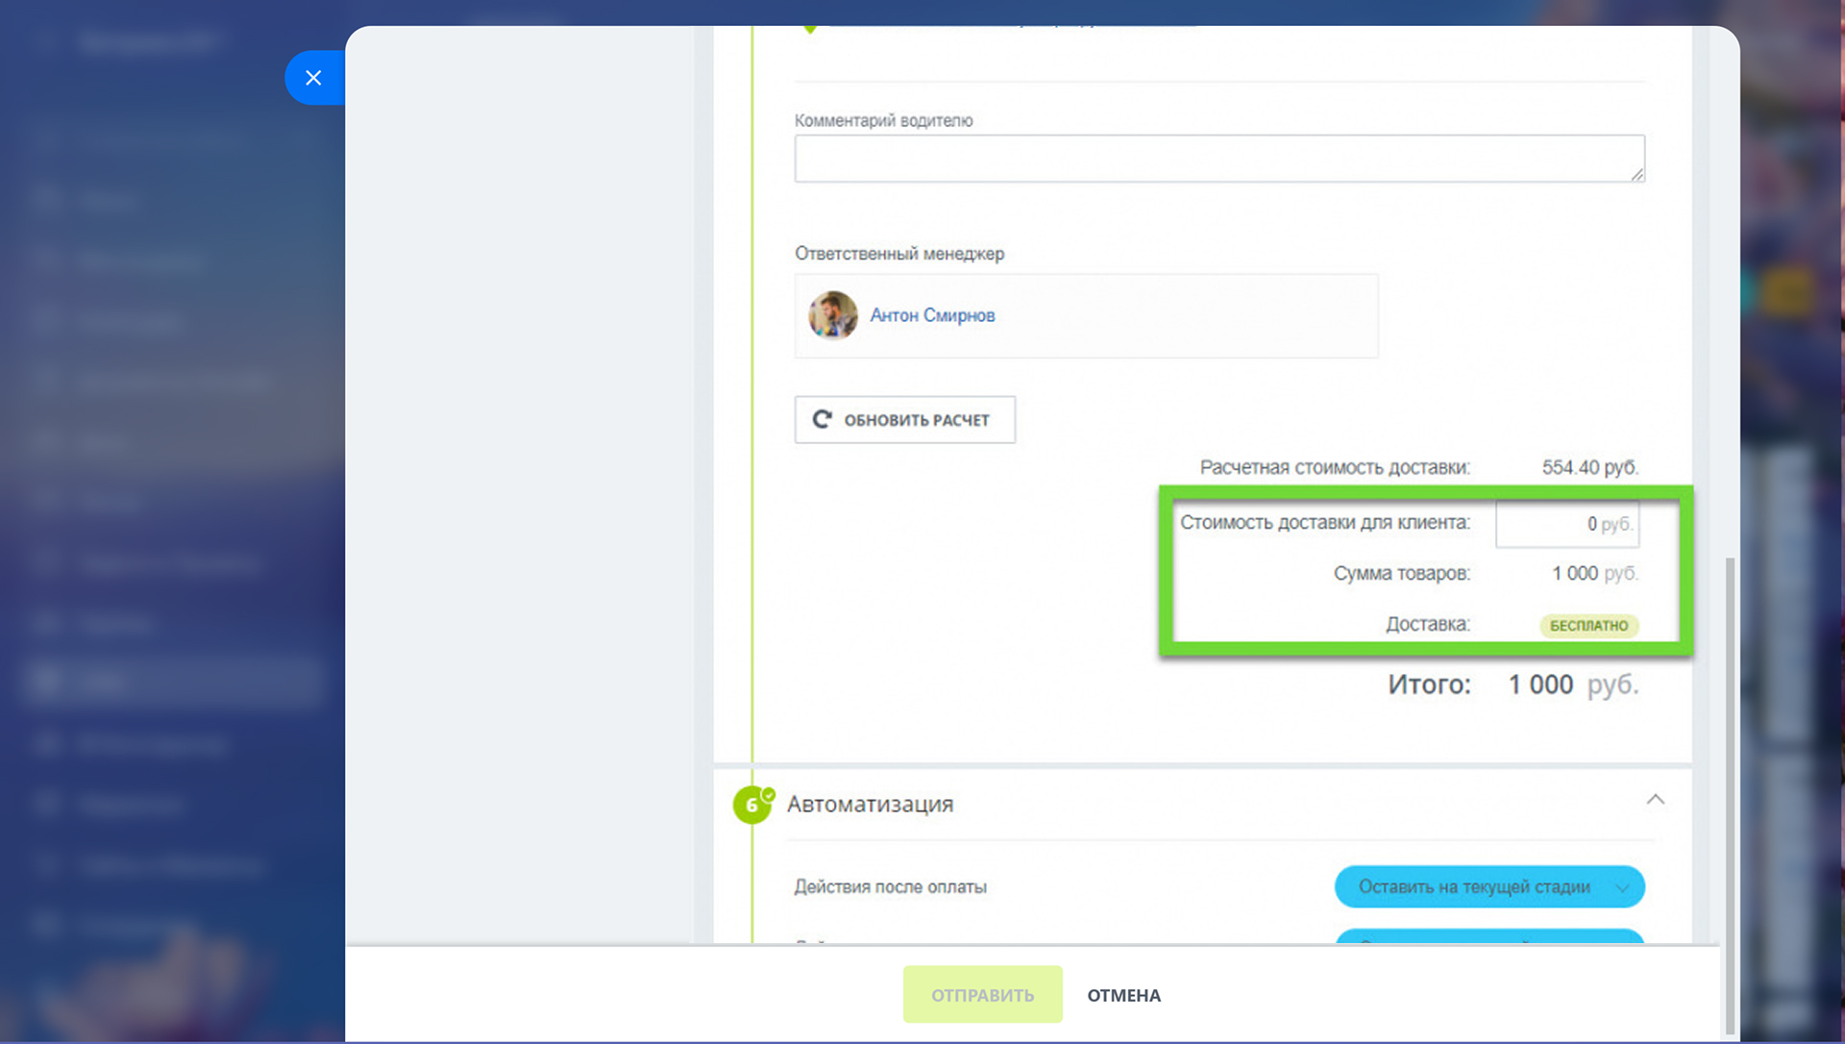Click the Автоматизация section heading
Viewport: 1845px width, 1044px height.
click(x=871, y=805)
